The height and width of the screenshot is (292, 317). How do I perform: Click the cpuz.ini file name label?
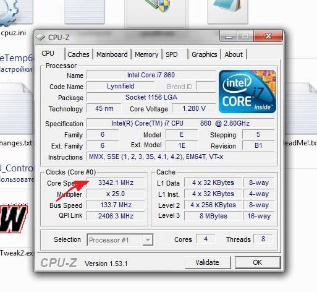(14, 33)
